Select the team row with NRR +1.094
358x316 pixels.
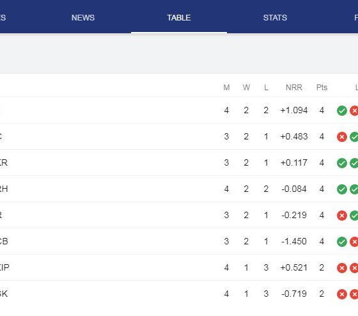179,110
